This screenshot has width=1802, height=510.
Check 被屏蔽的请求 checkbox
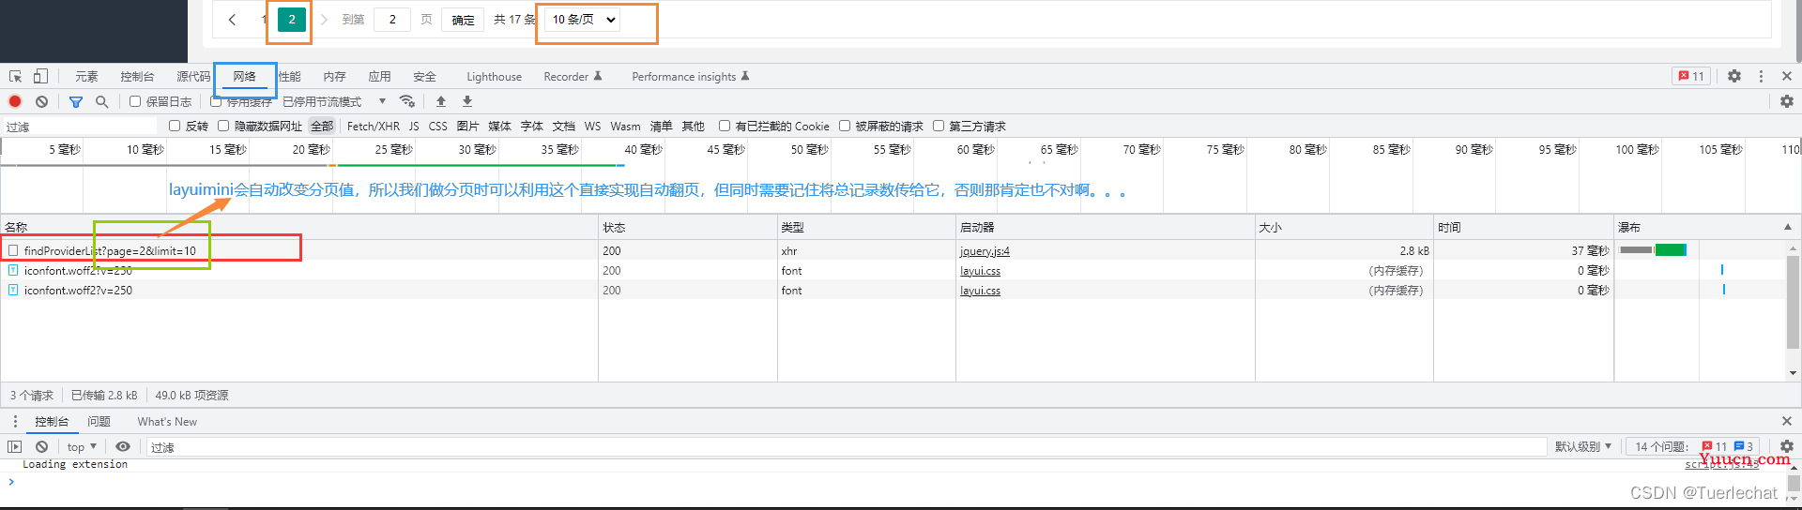point(845,126)
